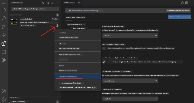Open the Accounts menu icon
This screenshot has height=103, width=194.
click(4, 91)
